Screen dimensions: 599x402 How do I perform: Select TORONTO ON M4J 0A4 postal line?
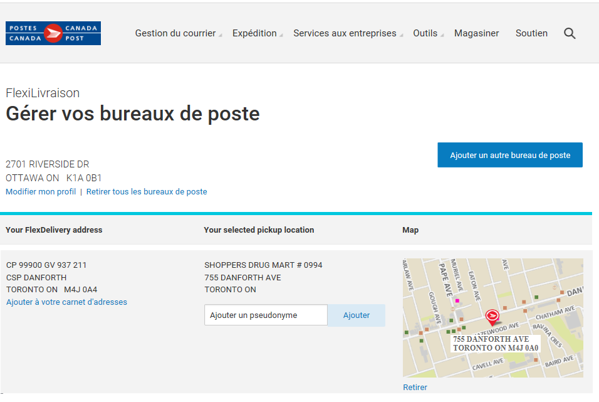click(51, 290)
